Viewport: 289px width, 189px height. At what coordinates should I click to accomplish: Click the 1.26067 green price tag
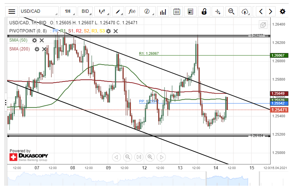279,55
